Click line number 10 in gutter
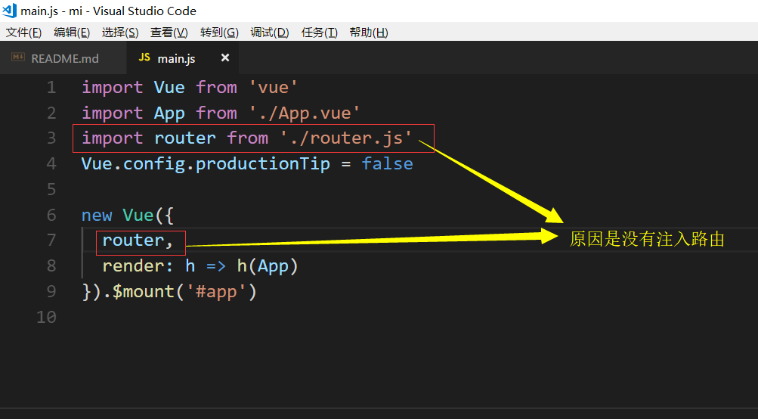Viewport: 758px width, 419px height. (46, 317)
